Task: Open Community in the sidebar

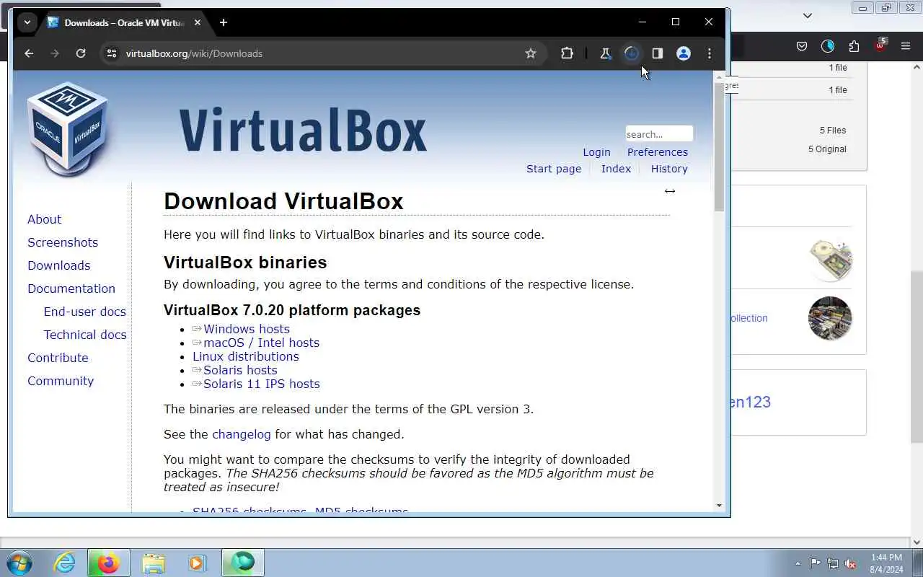Action: click(61, 381)
